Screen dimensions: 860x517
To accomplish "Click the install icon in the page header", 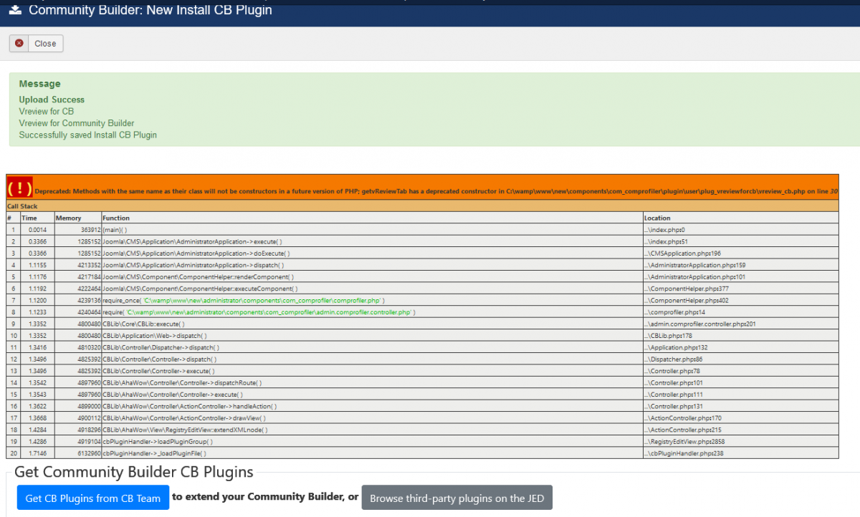I will 15,10.
